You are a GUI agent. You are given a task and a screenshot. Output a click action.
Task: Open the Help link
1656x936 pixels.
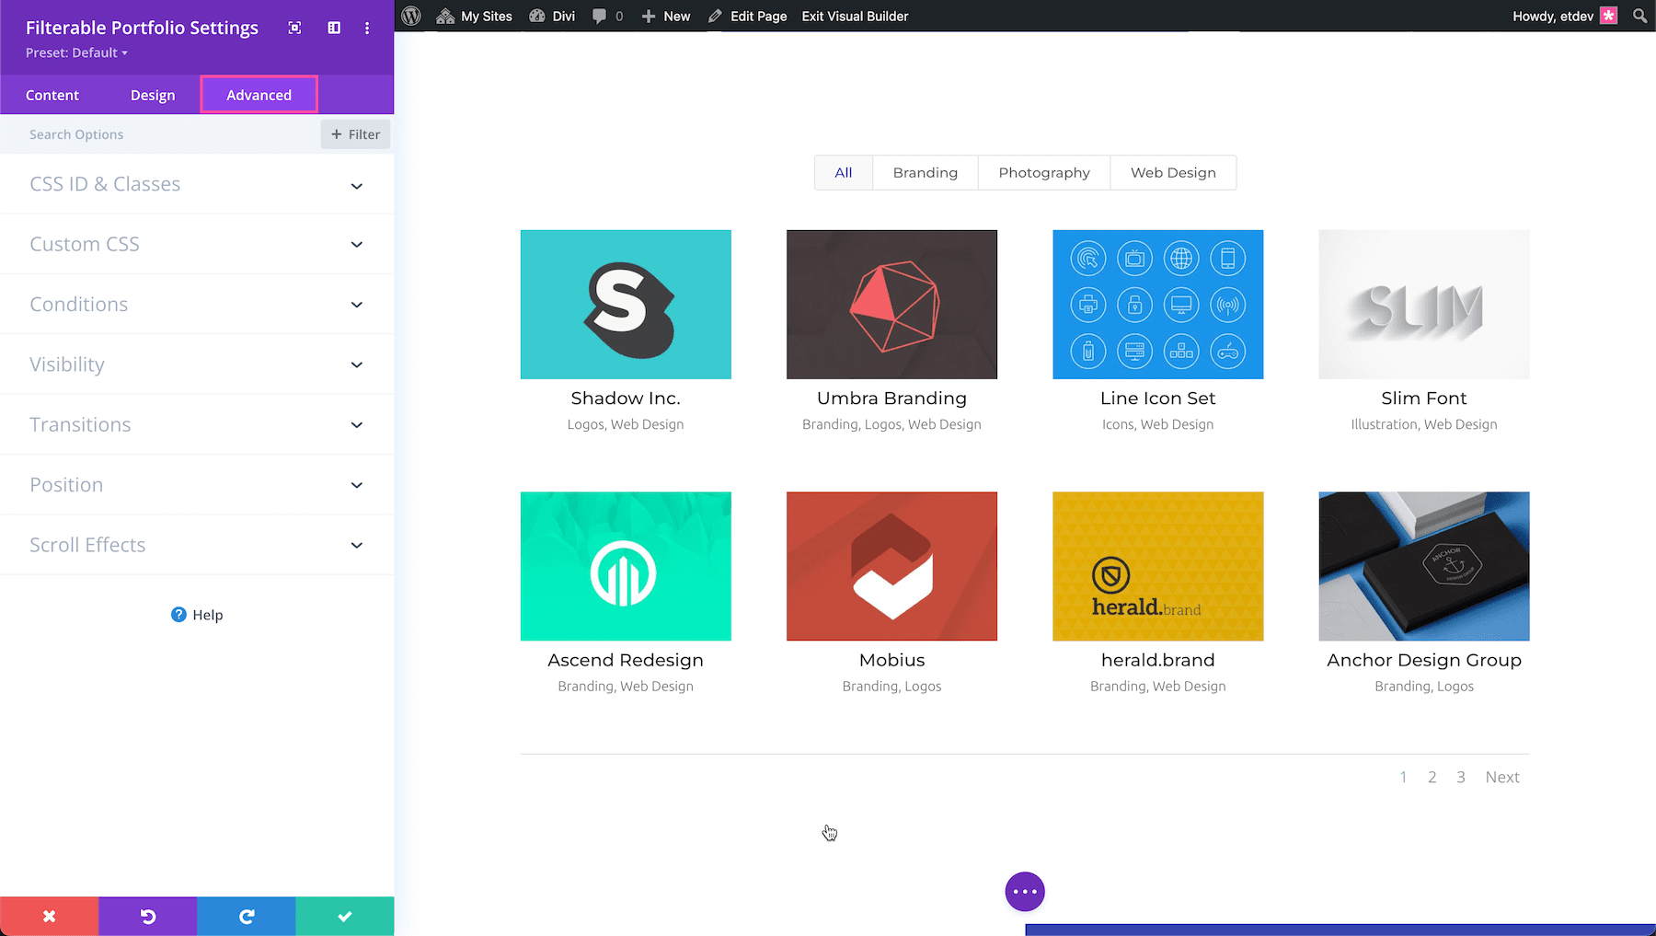[x=196, y=614]
